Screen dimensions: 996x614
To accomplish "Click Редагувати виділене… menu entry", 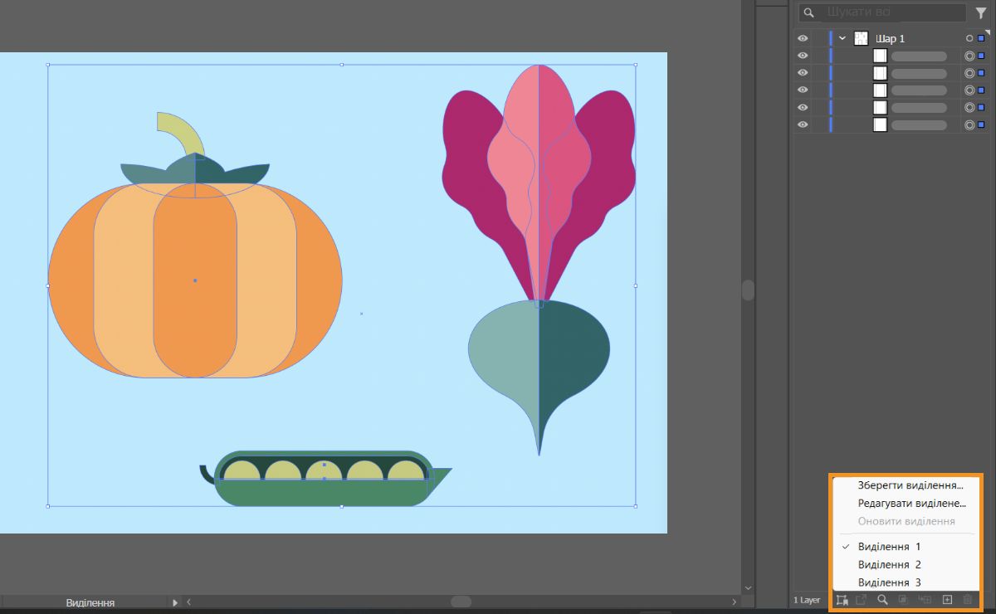I will coord(912,504).
